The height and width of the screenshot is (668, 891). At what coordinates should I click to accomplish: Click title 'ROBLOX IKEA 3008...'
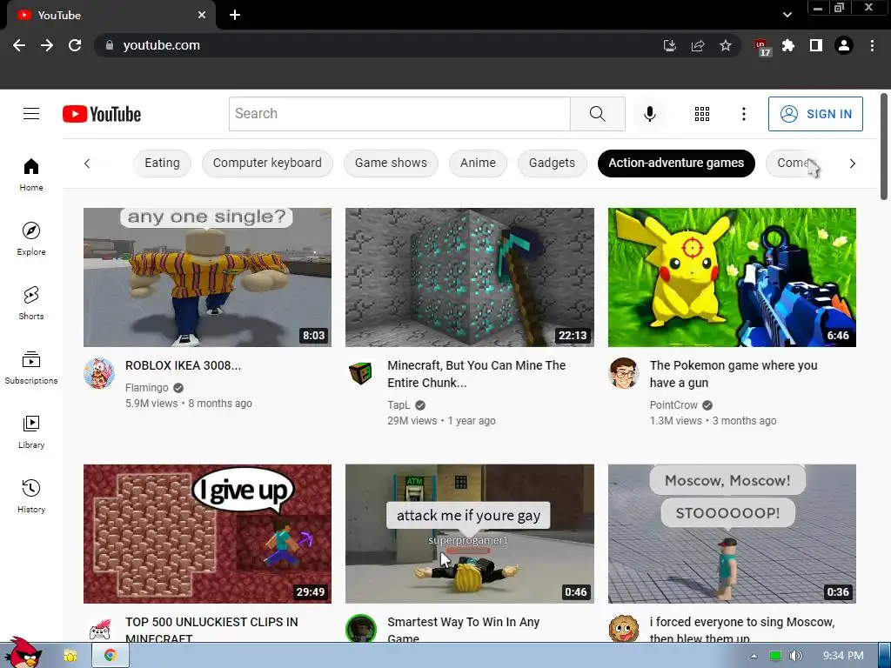coord(183,365)
